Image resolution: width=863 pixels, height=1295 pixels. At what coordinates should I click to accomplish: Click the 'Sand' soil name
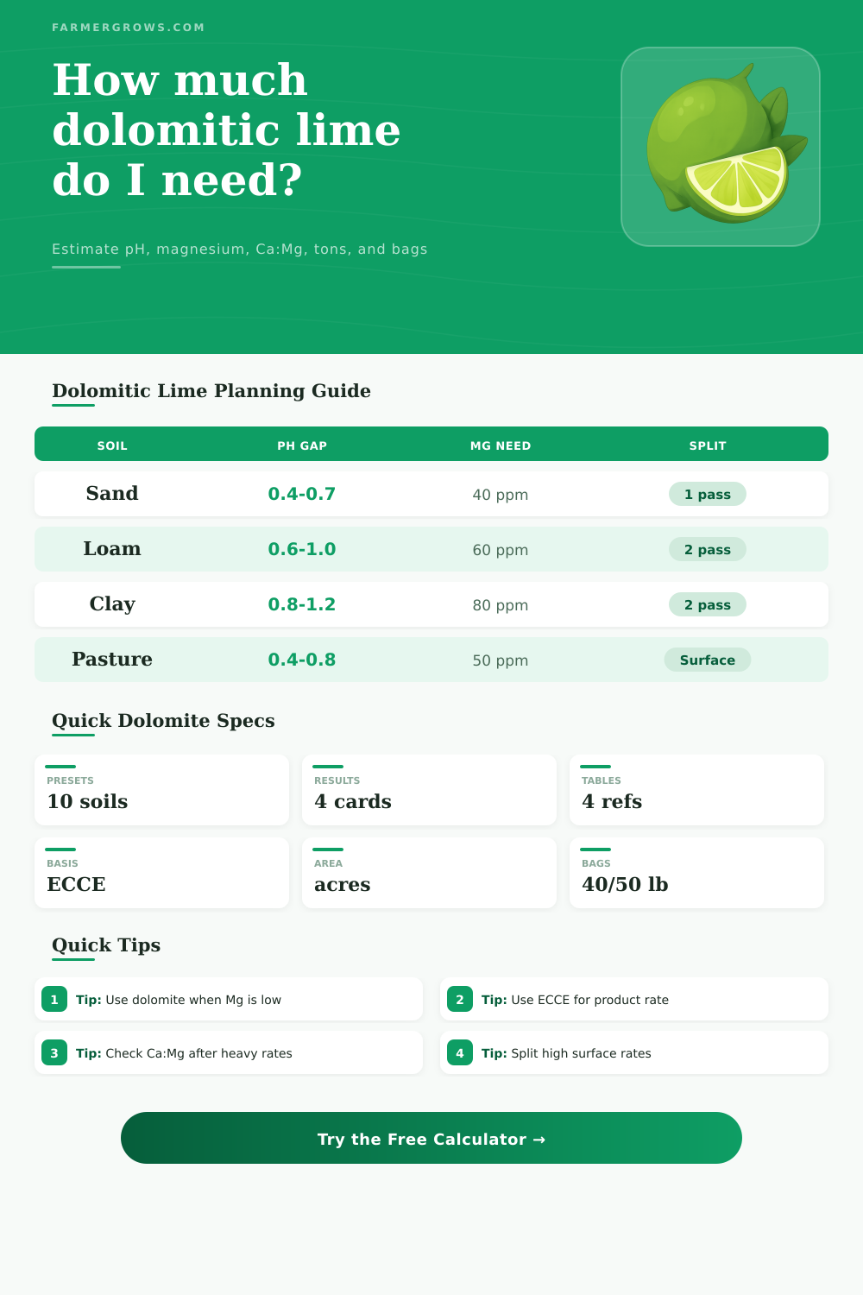tap(112, 493)
